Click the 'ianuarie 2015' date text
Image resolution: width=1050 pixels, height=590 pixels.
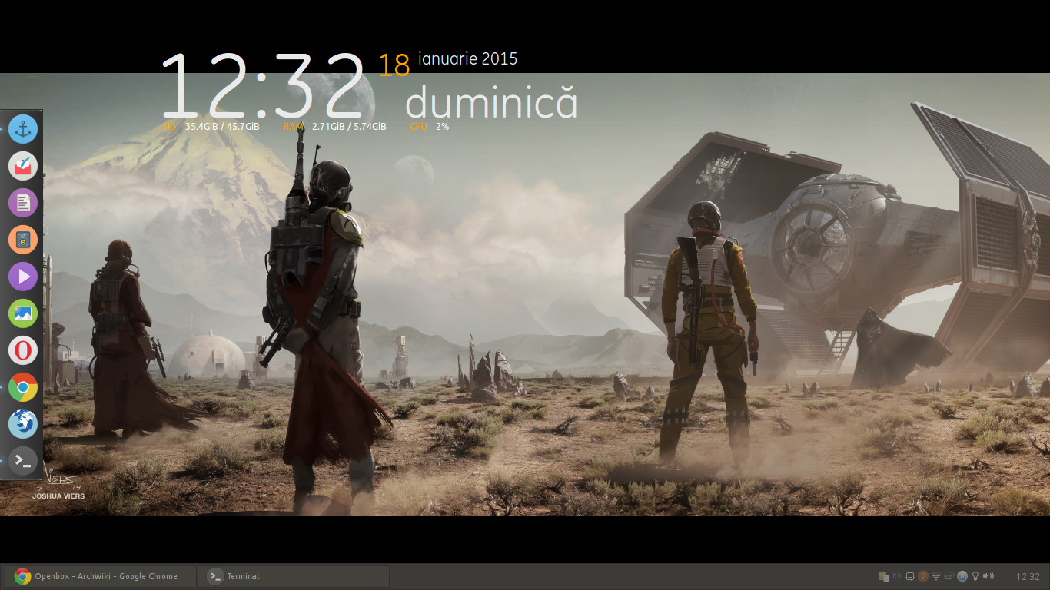coord(467,59)
